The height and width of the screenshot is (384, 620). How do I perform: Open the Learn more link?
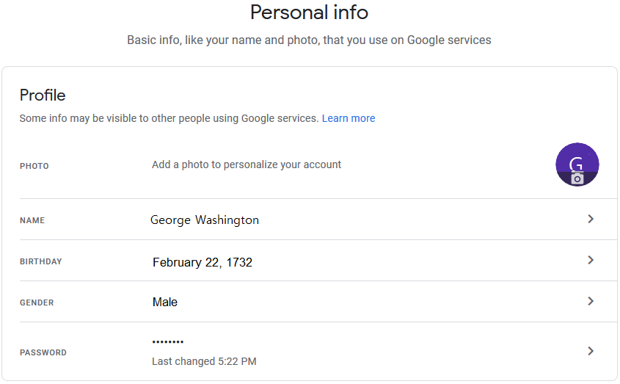(x=348, y=118)
